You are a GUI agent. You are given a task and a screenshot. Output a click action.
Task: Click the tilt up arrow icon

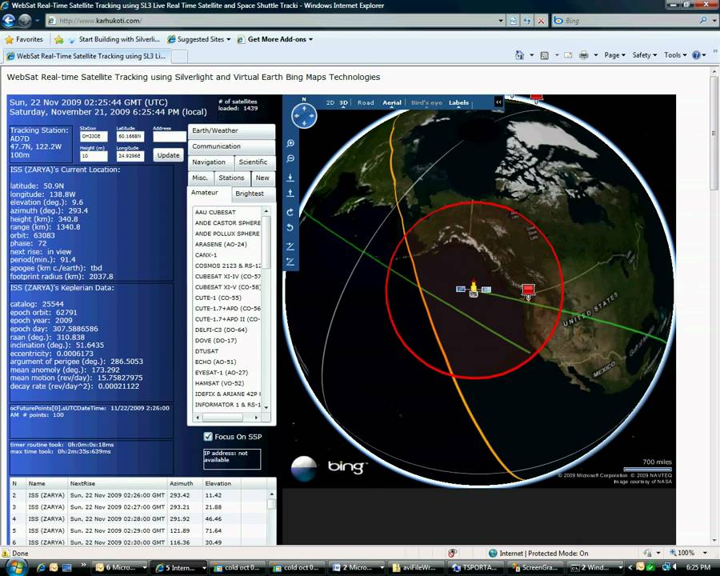(x=290, y=194)
